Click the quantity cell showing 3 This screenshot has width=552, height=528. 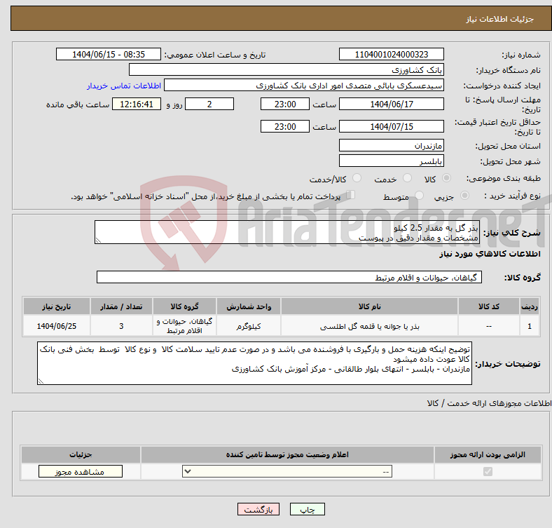[x=121, y=326]
